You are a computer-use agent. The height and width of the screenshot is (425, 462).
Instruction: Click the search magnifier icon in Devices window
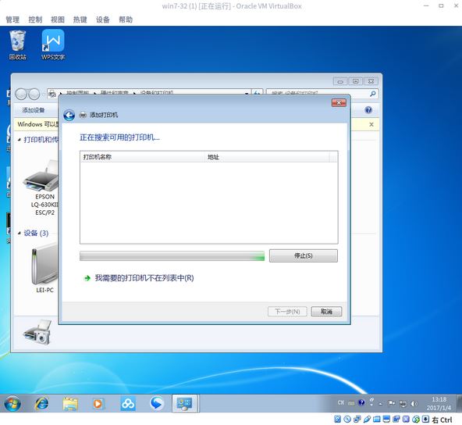coord(373,94)
